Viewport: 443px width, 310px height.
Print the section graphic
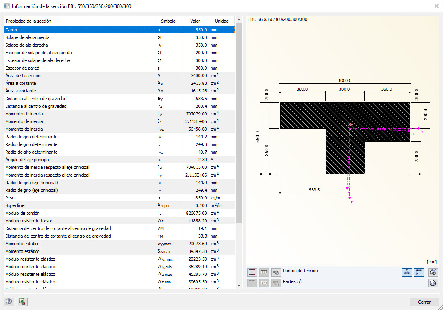click(x=433, y=283)
